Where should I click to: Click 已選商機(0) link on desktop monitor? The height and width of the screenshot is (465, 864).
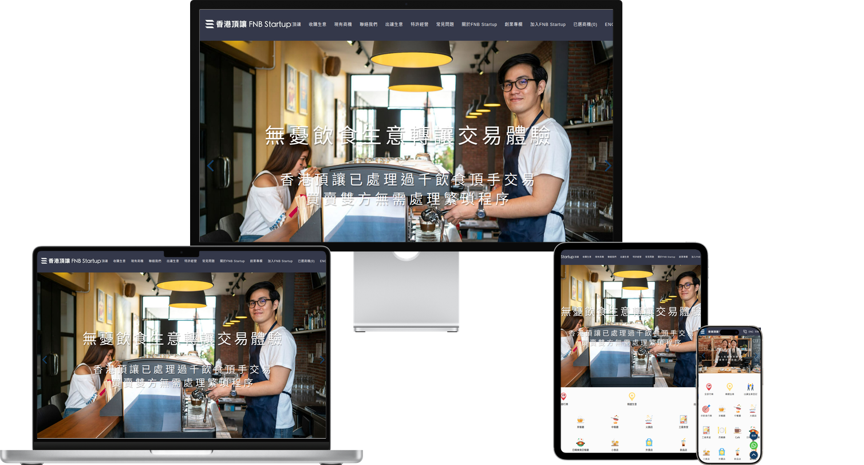click(585, 25)
